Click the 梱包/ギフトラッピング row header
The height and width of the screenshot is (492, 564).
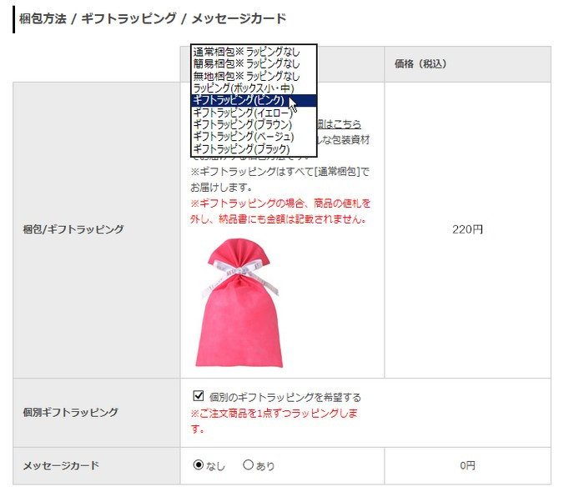pos(97,230)
